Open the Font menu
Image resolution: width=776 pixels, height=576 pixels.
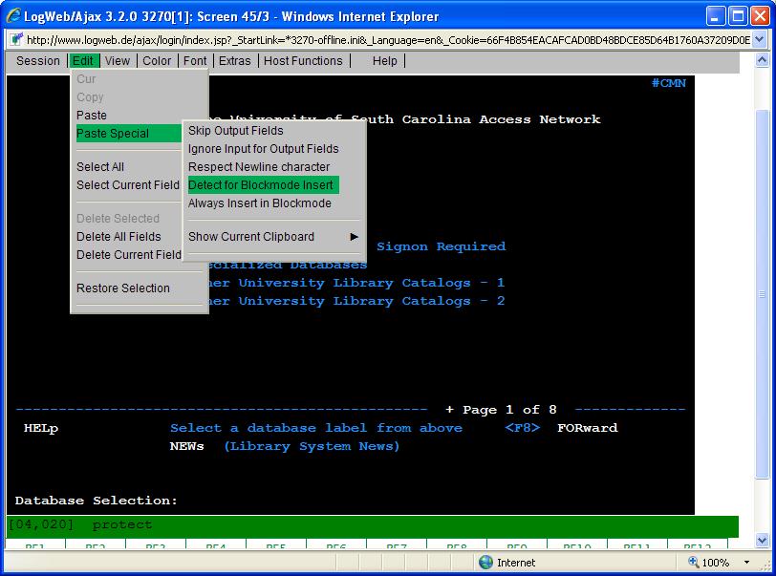coord(195,61)
